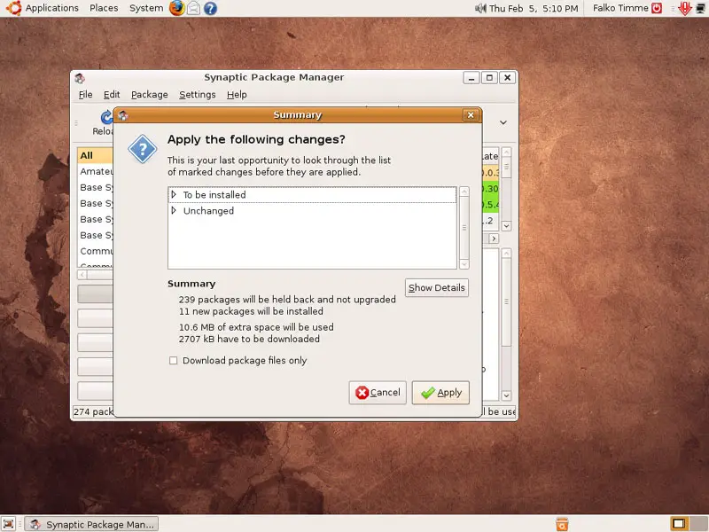Open the red update notifier arrow icon
Screen dimensions: 709x532
pos(685,8)
